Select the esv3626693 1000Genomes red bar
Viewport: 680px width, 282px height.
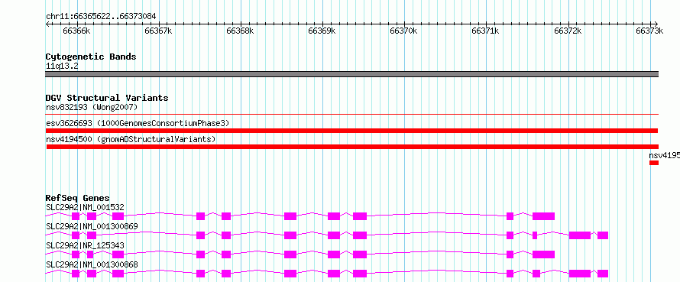point(352,131)
